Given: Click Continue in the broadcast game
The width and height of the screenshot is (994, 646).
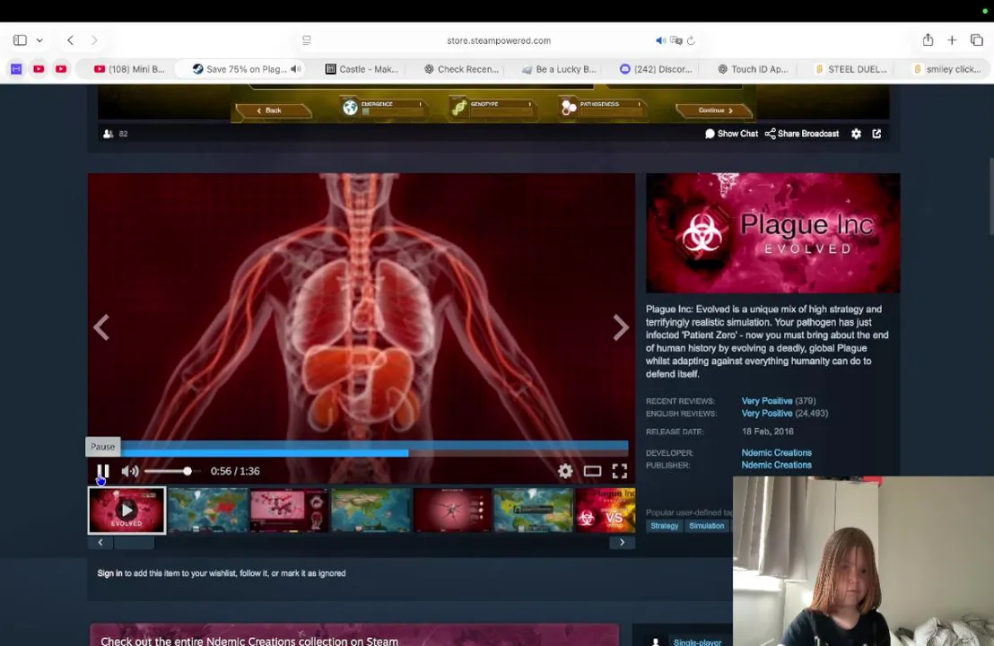Looking at the screenshot, I should tap(714, 110).
